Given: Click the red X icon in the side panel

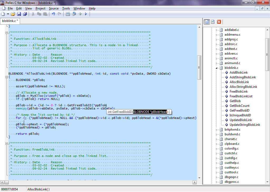Looking at the screenshot, I should [219, 22].
